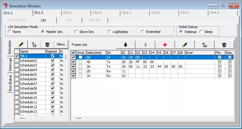The width and height of the screenshot is (242, 129).
Task: Select the LIN protocol tab
Action: point(43,20)
